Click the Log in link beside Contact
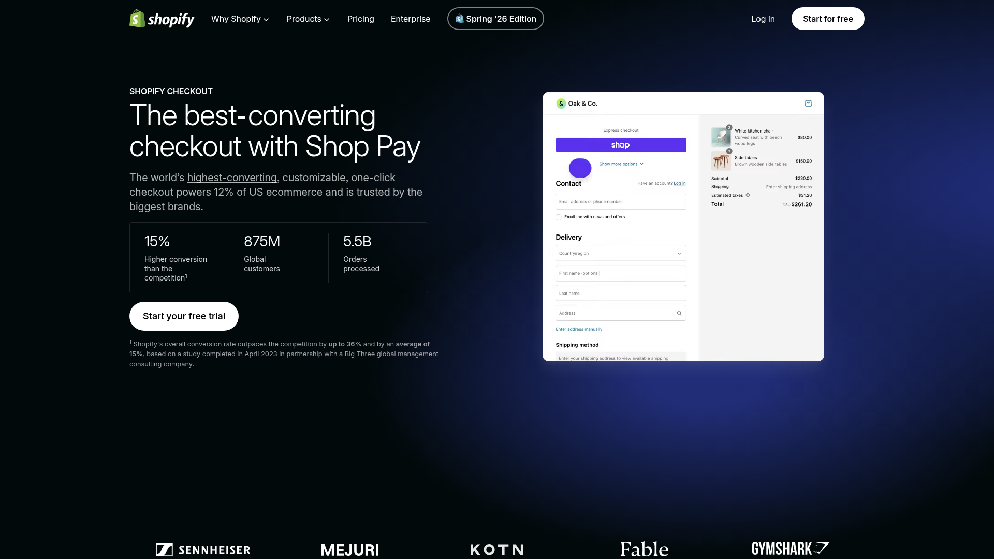This screenshot has height=559, width=994. pos(679,183)
